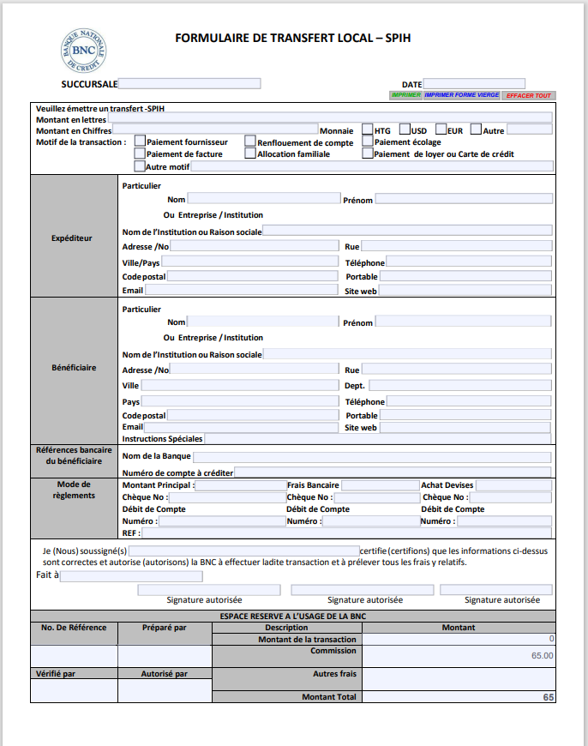Click the Commission amount 65.00 field
This screenshot has width=588, height=746.
coord(459,656)
